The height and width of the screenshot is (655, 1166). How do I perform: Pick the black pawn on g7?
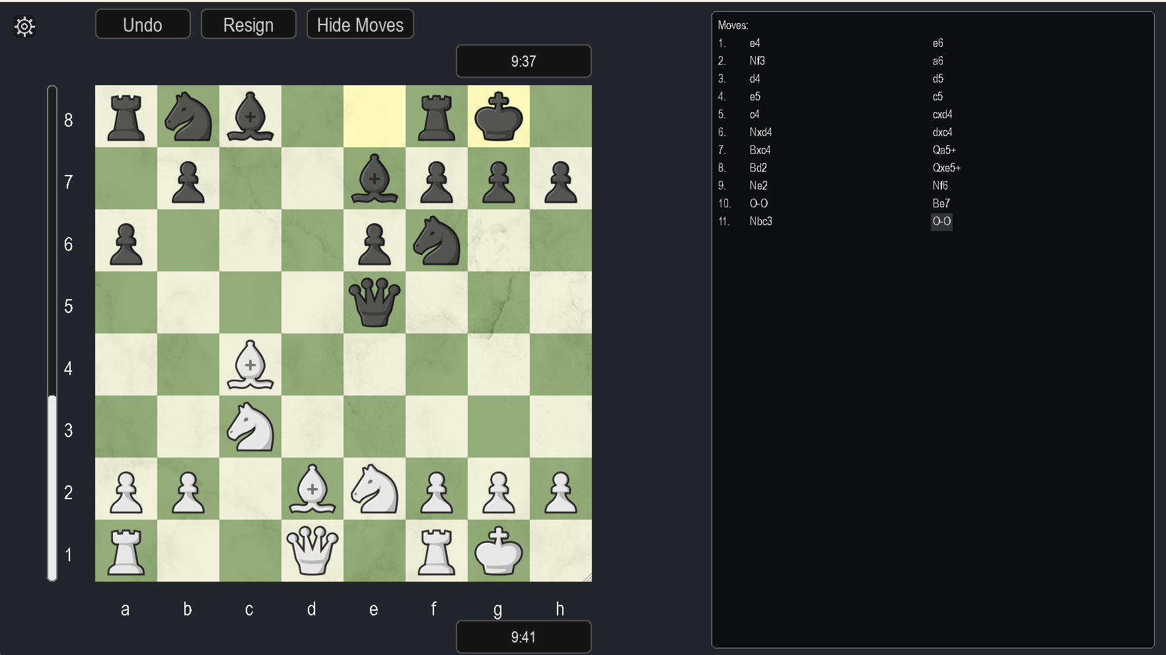pos(499,182)
